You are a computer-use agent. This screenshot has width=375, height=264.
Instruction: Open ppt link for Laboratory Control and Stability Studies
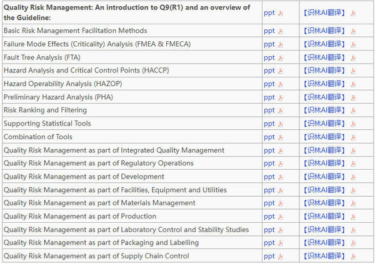[269, 230]
